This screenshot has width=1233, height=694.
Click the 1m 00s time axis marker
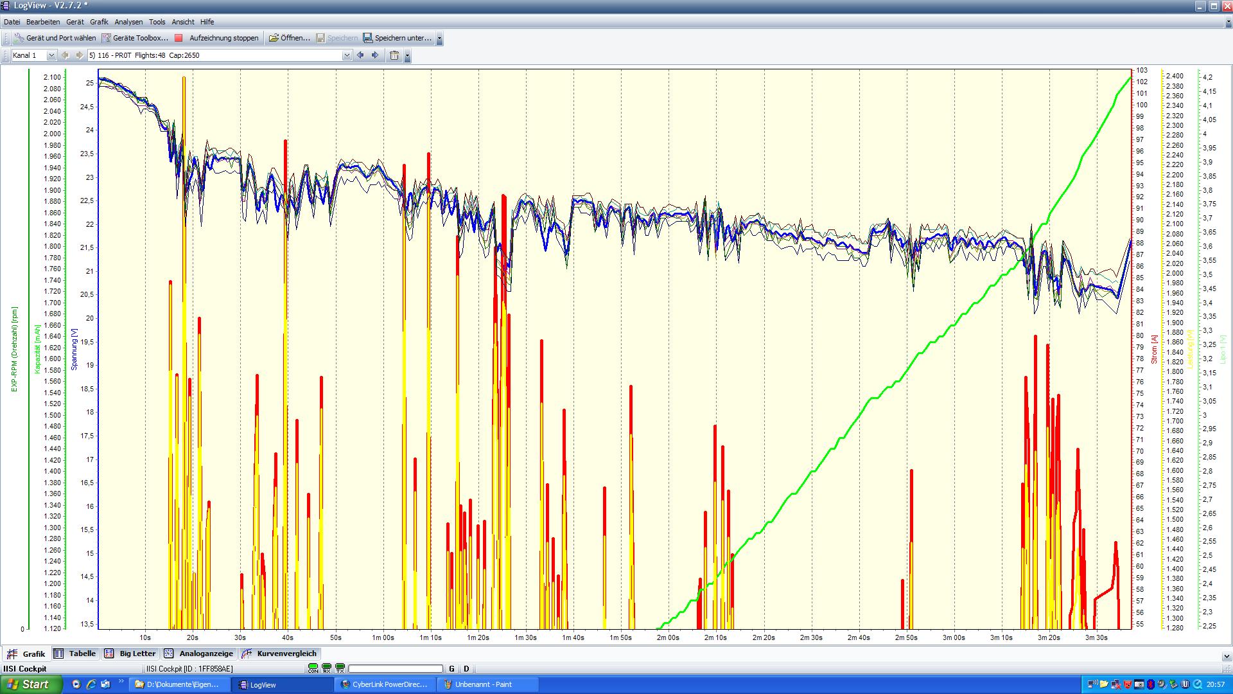click(383, 637)
